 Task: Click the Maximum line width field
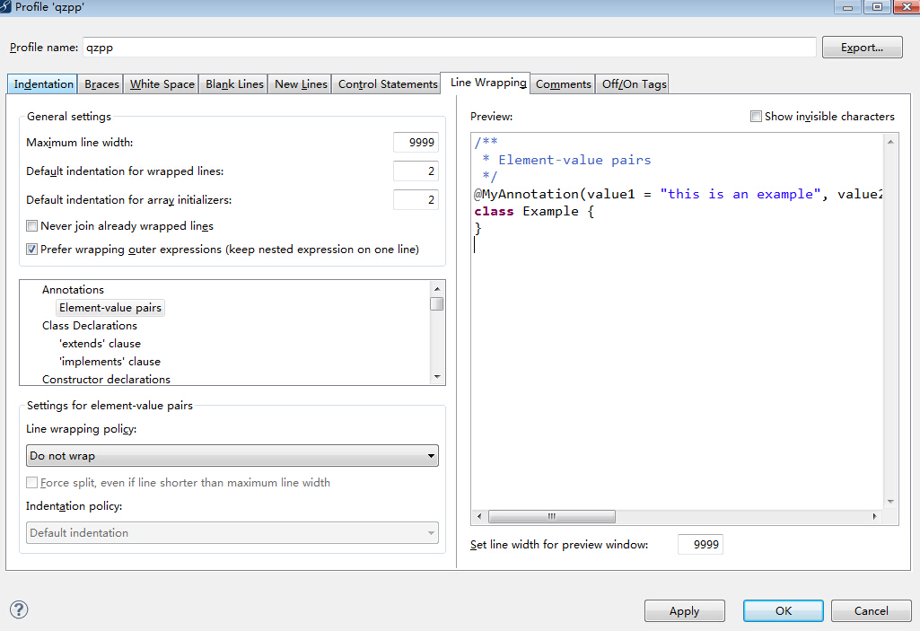[x=416, y=143]
